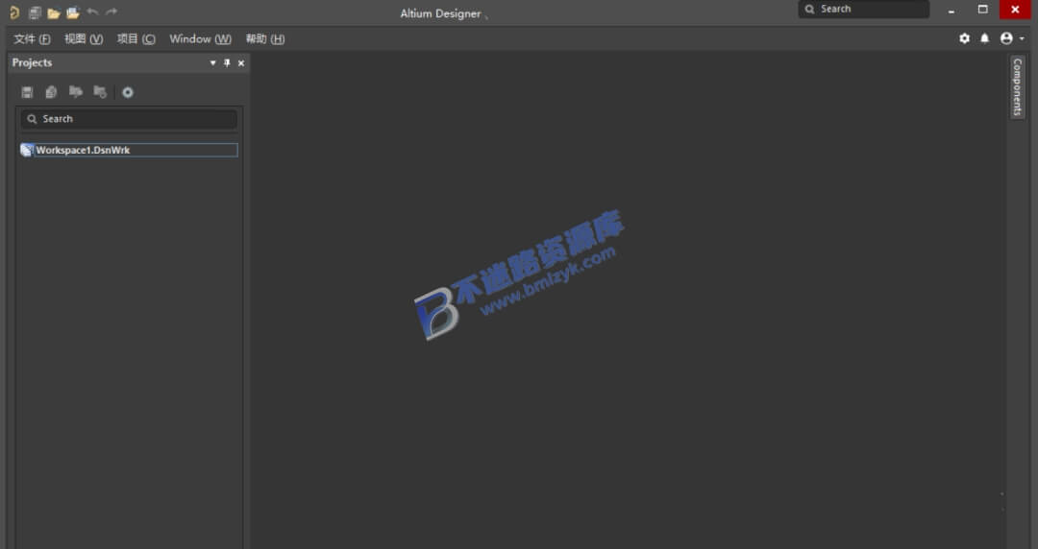Click the compile documents icon in Projects panel
Viewport: 1038px width, 549px height.
click(51, 92)
